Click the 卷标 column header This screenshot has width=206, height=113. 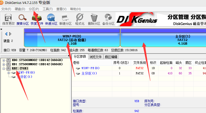92,63
